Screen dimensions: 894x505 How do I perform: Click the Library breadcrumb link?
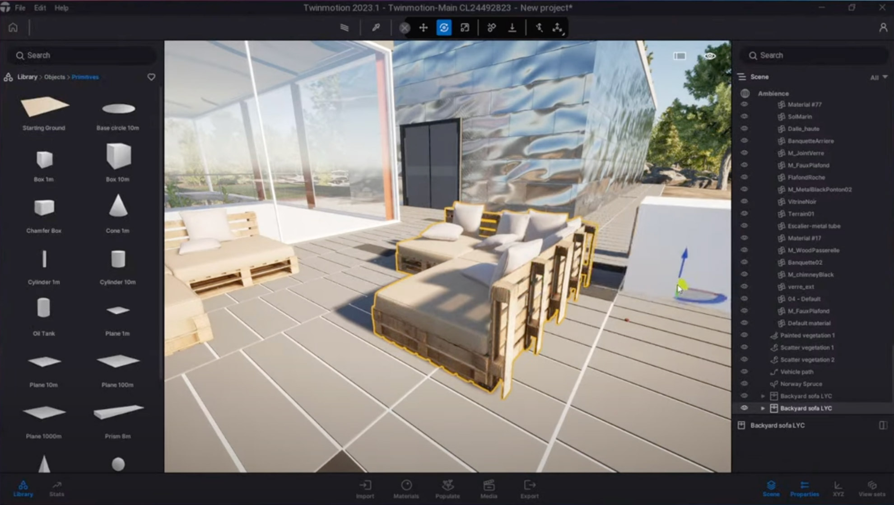(27, 77)
